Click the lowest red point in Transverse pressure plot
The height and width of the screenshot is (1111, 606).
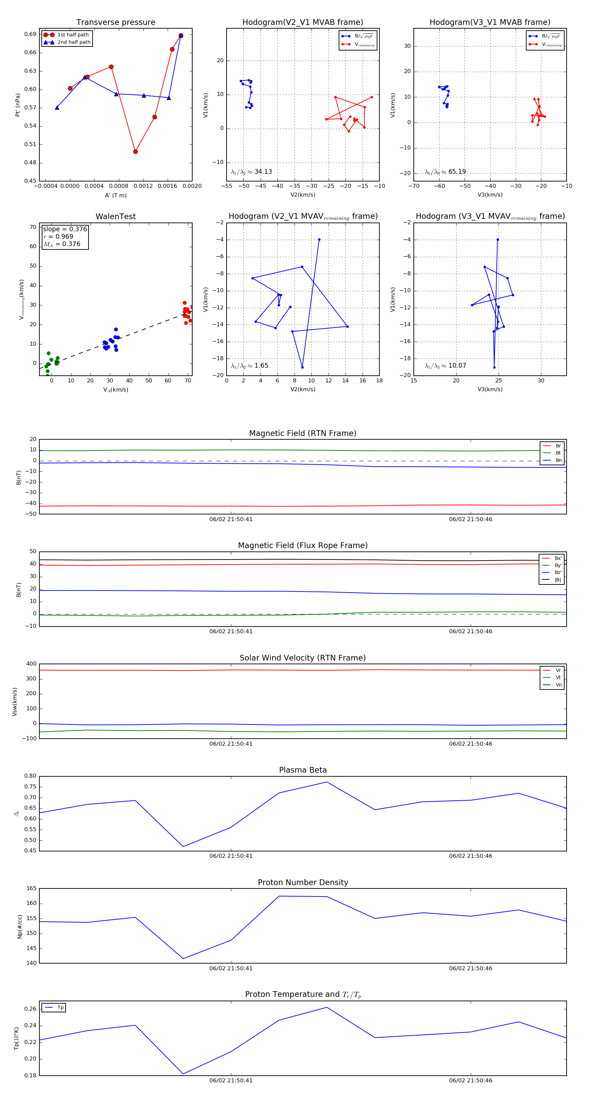pyautogui.click(x=135, y=152)
